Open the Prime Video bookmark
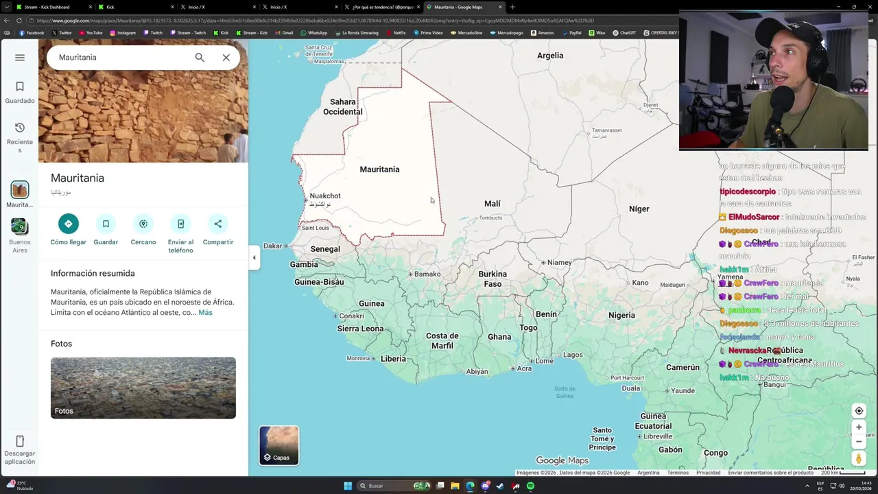Viewport: 878px width, 494px height. coord(428,33)
